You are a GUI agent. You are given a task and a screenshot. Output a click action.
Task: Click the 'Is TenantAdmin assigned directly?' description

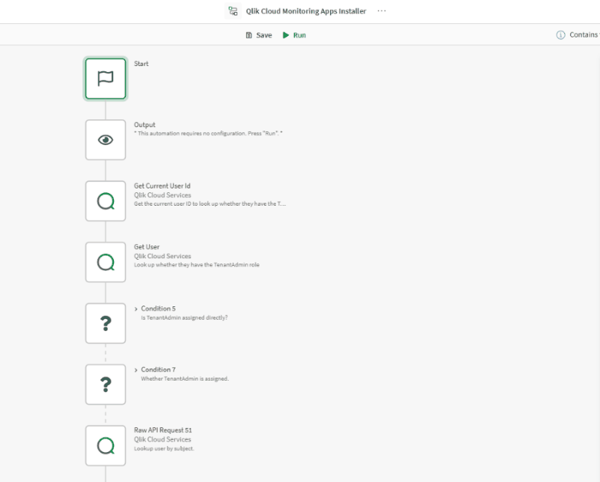(x=184, y=318)
